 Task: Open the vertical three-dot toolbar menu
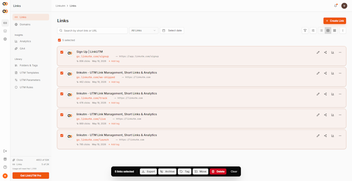343,31
